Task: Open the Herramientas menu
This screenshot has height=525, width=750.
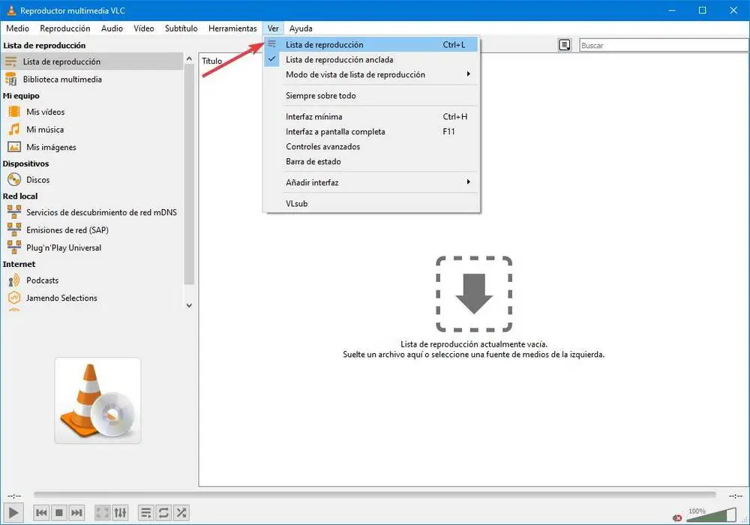Action: 232,28
